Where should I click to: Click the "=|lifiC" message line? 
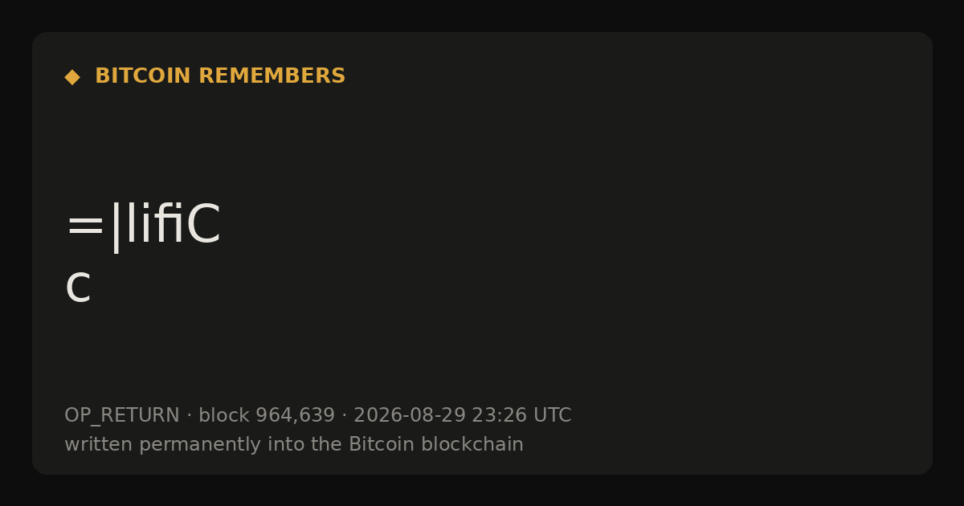click(x=143, y=226)
